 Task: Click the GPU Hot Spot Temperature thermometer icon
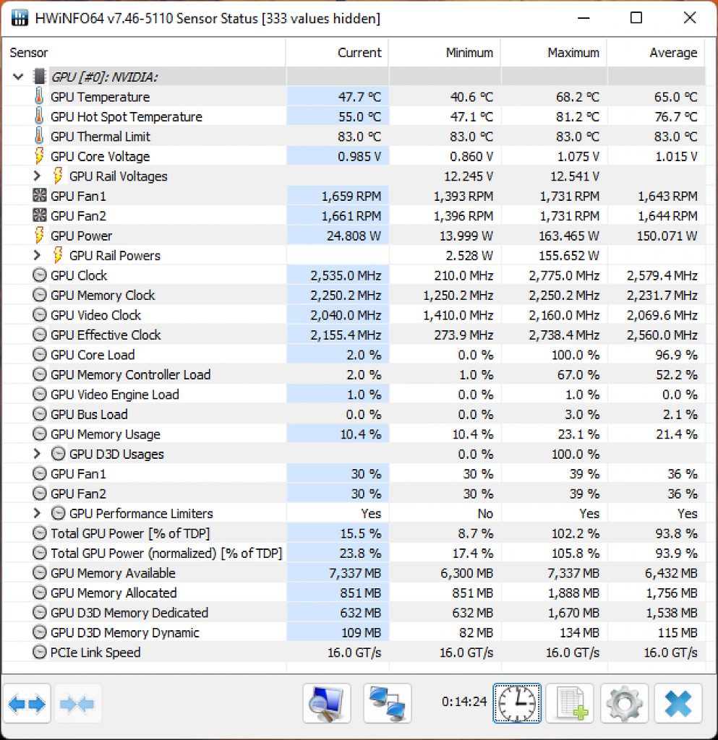coord(39,116)
